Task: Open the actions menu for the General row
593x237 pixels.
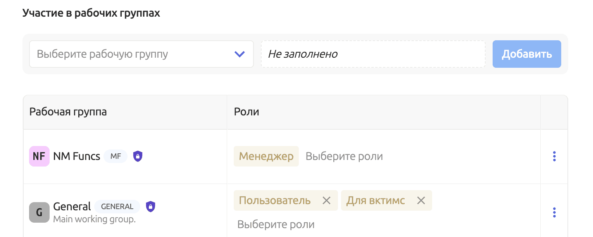Action: [554, 212]
